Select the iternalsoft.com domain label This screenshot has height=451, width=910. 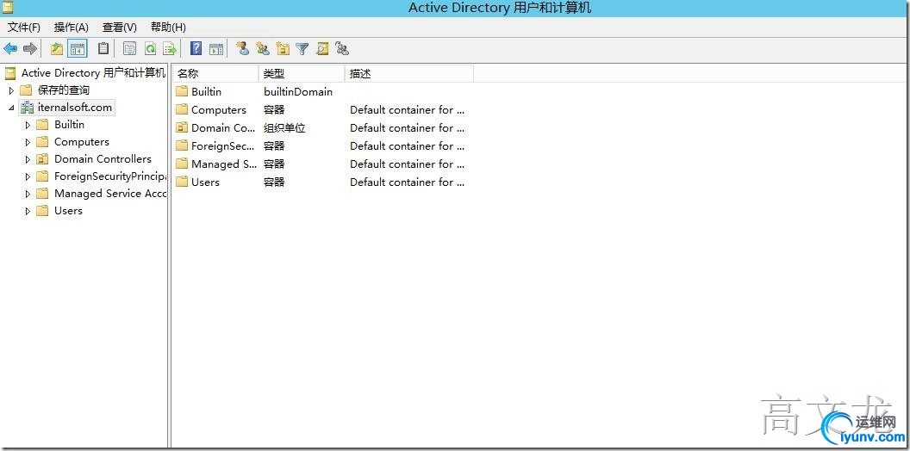click(x=75, y=108)
